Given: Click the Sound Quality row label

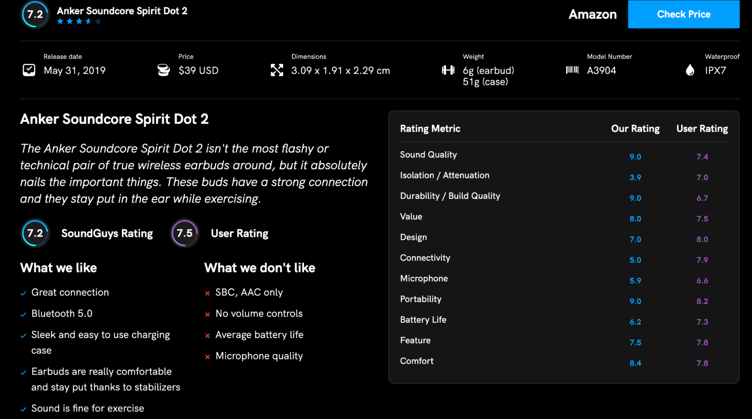Looking at the screenshot, I should (x=428, y=155).
